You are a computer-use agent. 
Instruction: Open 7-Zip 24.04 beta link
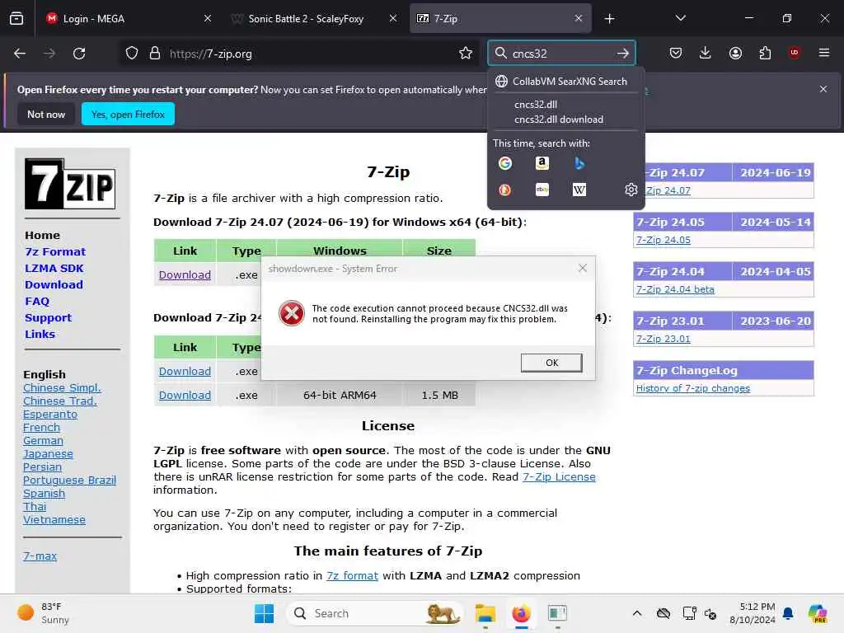pos(675,289)
